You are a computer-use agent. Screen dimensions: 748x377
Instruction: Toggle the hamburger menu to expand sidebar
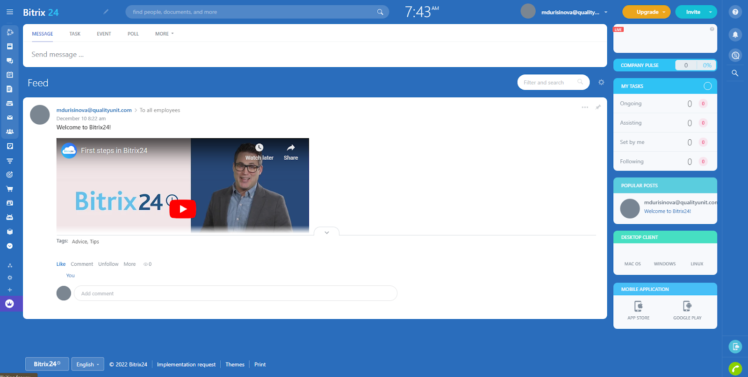[x=10, y=12]
